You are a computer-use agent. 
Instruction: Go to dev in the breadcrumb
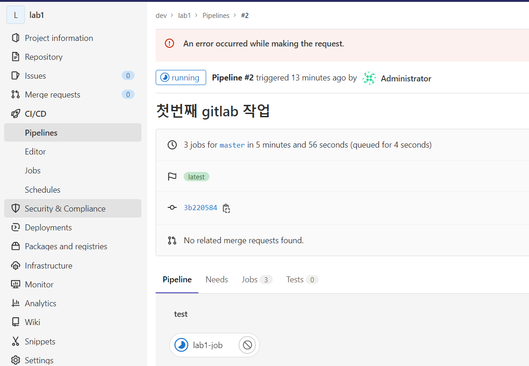pyautogui.click(x=161, y=16)
